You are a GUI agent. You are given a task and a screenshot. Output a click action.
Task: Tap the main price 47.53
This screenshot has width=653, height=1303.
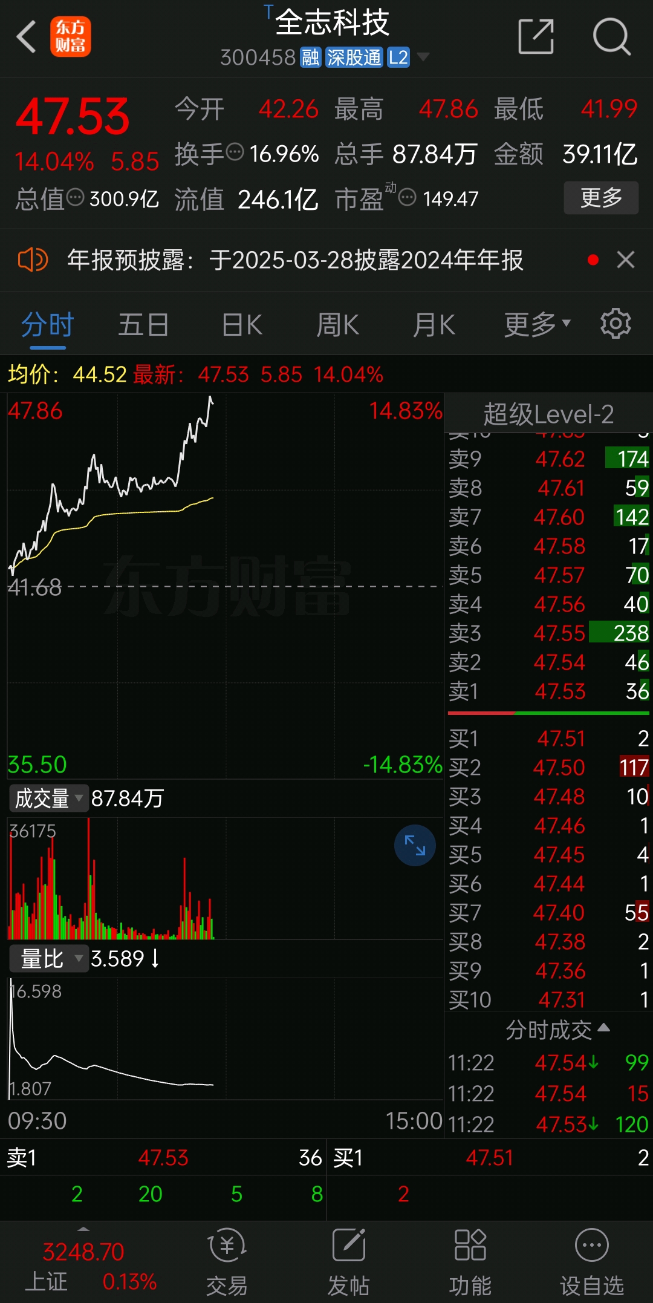pos(73,117)
